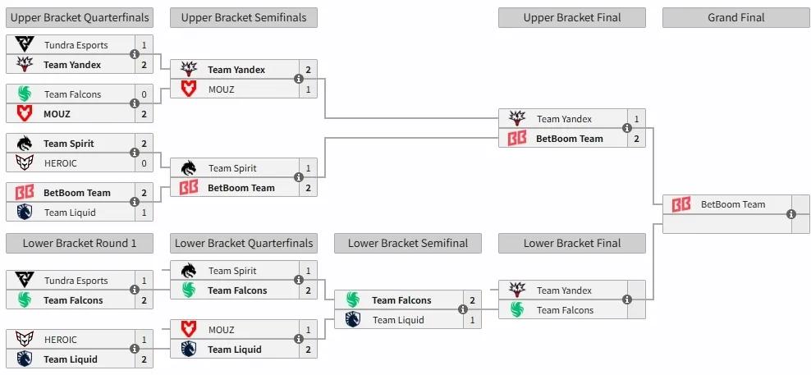The height and width of the screenshot is (375, 811).
Task: Select the Upper Bracket Quarterfinals header
Action: [x=80, y=17]
